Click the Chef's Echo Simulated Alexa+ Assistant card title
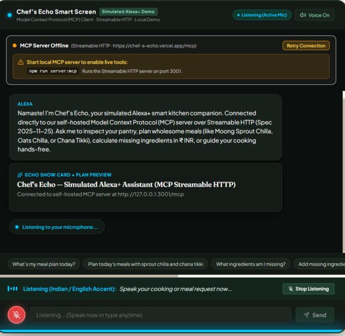 click(x=127, y=184)
